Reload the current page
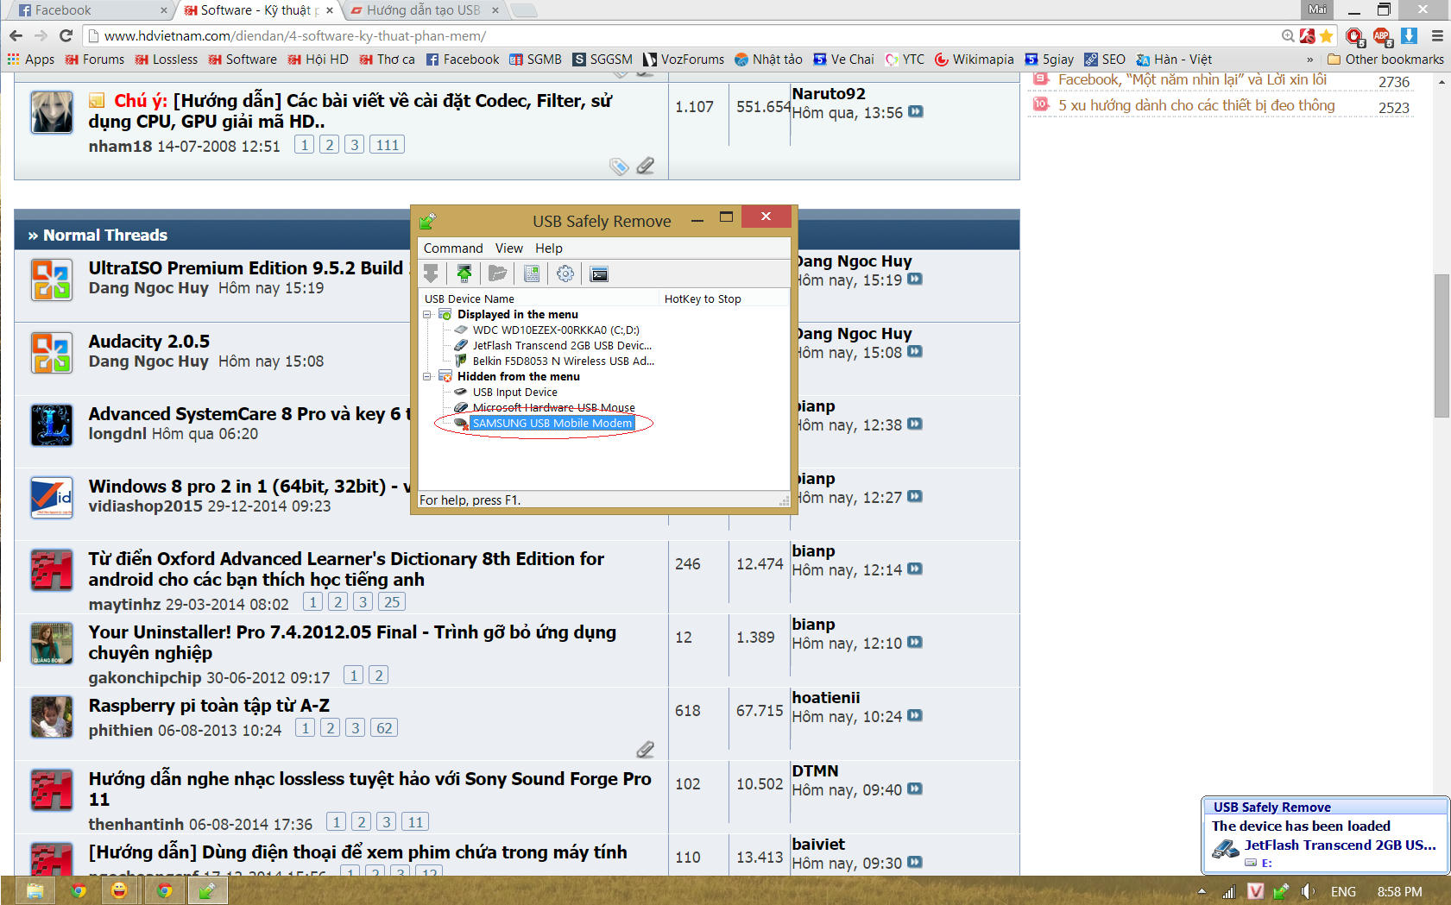This screenshot has width=1451, height=905. [66, 35]
